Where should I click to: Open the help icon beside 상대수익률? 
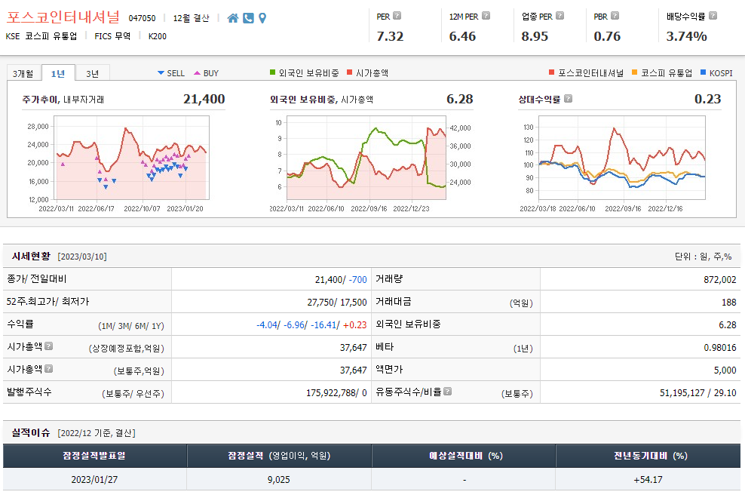(x=569, y=99)
